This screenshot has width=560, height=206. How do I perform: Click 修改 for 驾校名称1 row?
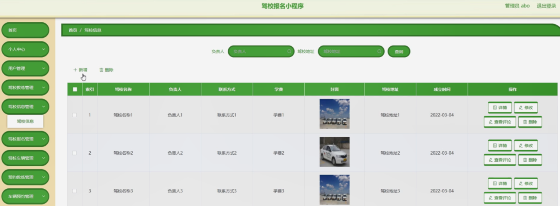click(526, 107)
